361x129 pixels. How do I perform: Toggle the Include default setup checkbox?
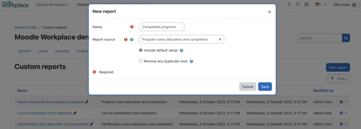(x=141, y=50)
